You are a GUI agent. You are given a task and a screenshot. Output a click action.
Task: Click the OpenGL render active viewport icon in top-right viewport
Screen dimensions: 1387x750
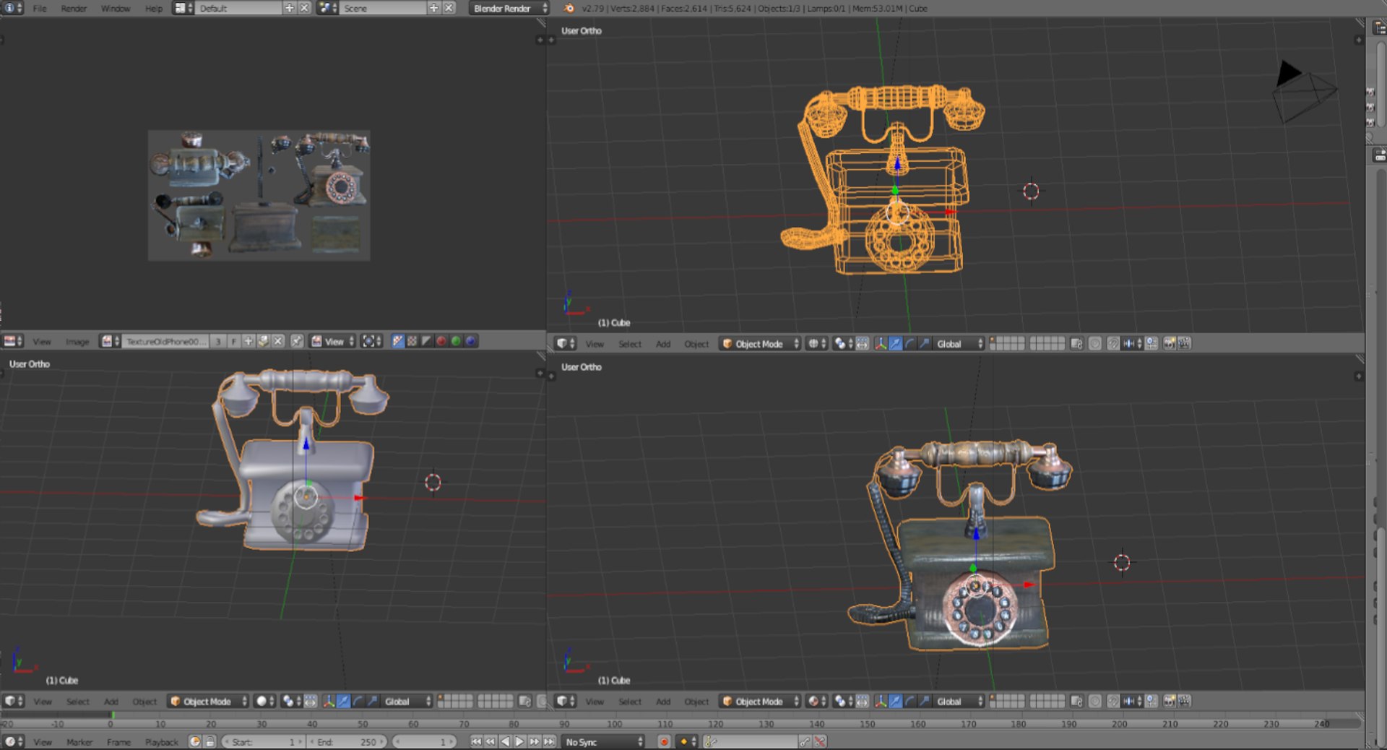1170,344
